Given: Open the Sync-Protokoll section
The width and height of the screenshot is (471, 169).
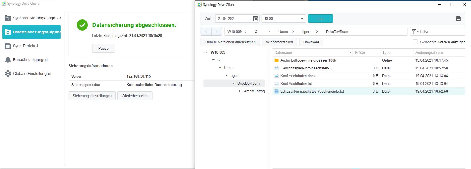Looking at the screenshot, I should (x=26, y=46).
